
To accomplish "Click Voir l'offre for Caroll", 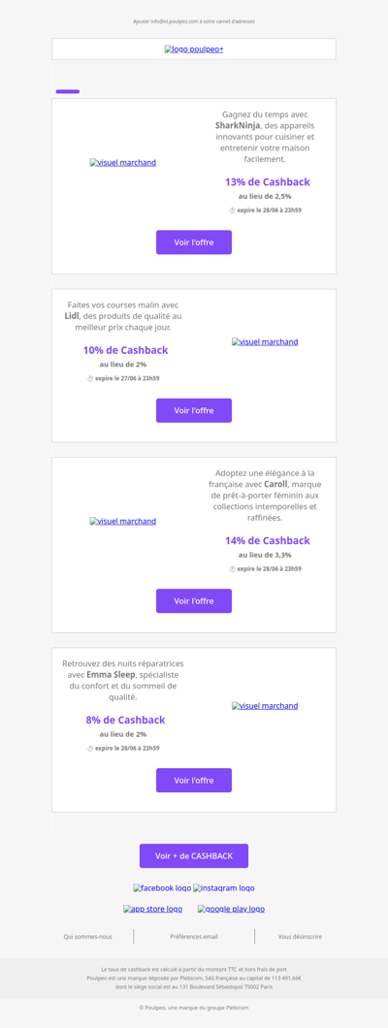I will 194,600.
